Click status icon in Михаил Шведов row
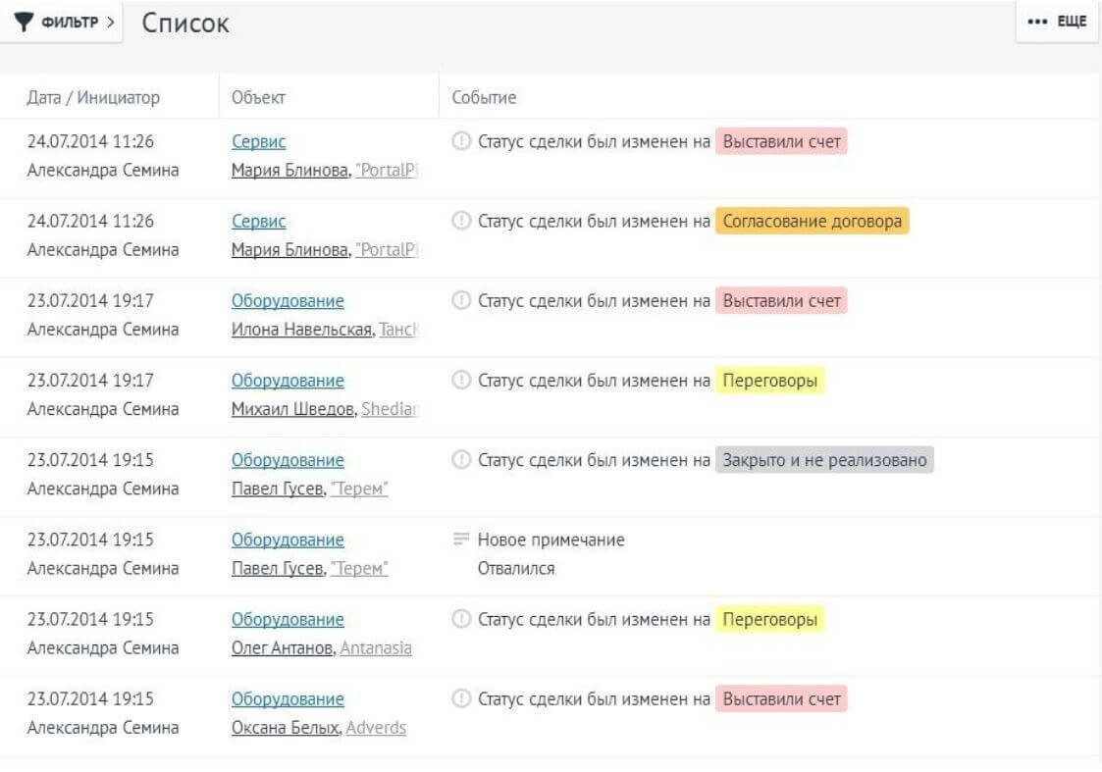This screenshot has height=772, width=1102. (461, 380)
